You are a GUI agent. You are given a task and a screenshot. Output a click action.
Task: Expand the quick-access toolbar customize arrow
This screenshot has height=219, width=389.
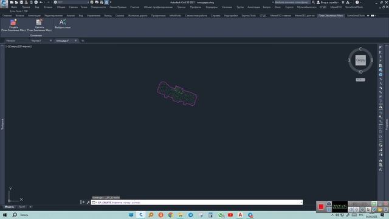point(111,2)
